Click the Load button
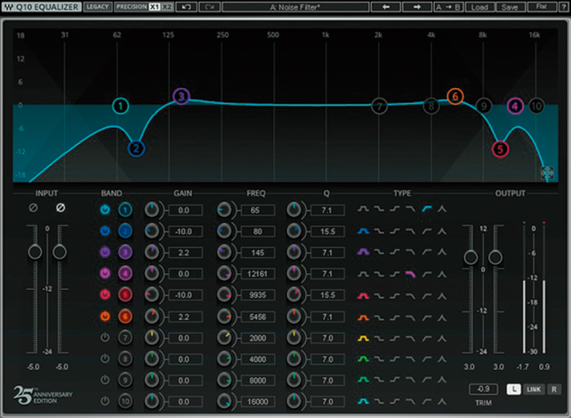Image resolution: width=571 pixels, height=418 pixels. point(479,7)
